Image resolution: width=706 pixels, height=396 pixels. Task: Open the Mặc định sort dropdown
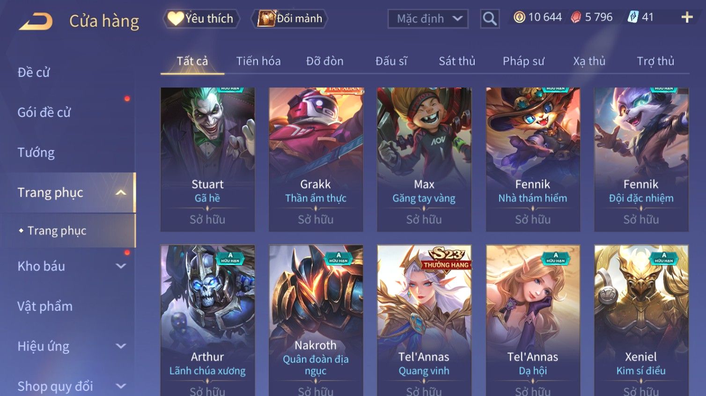click(428, 19)
